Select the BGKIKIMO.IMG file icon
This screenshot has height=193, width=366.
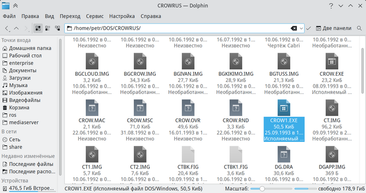click(x=236, y=62)
